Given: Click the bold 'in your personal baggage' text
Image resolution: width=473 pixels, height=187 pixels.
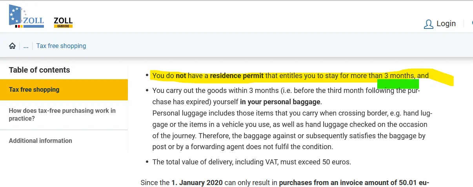Looking at the screenshot, I should click(x=280, y=102).
